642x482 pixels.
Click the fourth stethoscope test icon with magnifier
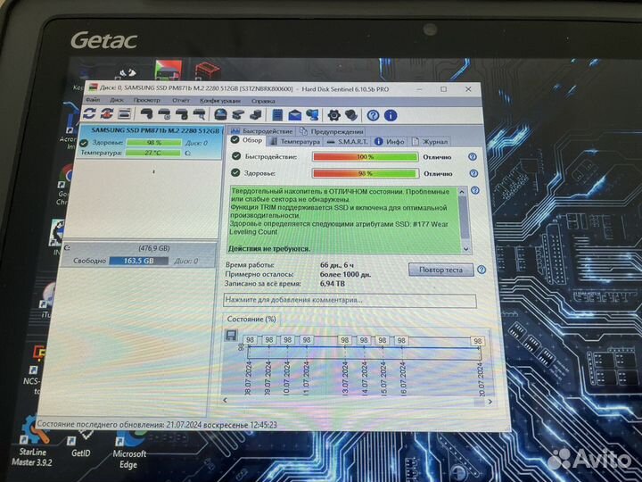(x=199, y=114)
